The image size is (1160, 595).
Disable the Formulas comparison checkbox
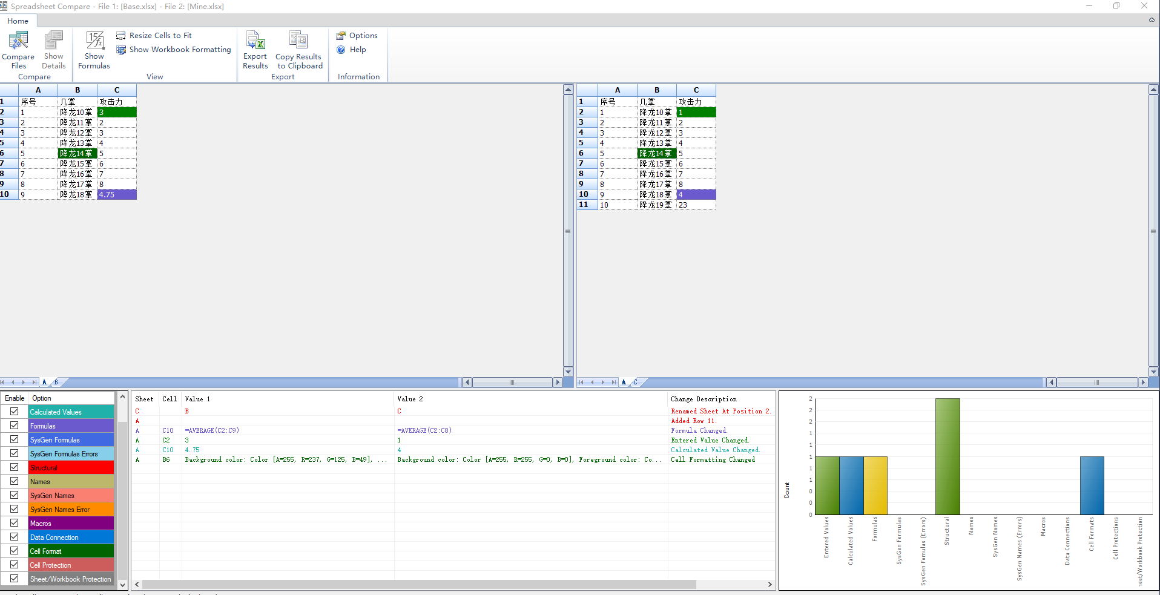(x=15, y=426)
